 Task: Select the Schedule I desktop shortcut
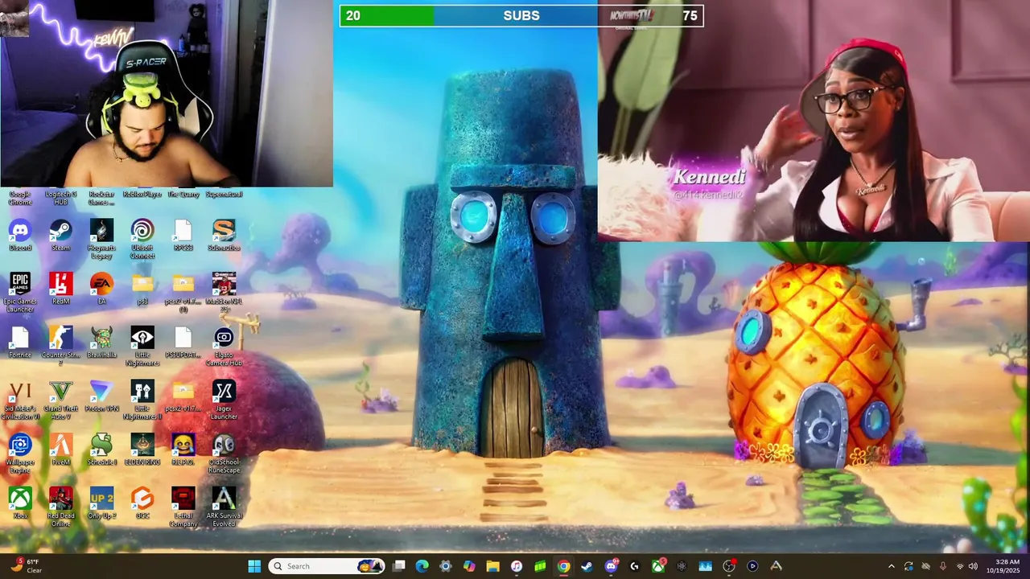click(101, 450)
